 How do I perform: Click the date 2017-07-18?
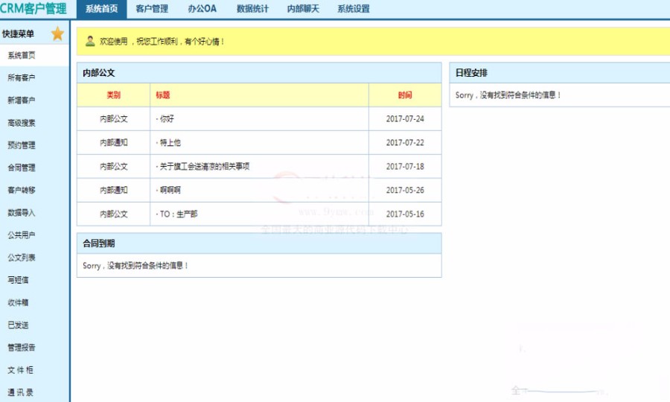[x=405, y=167]
